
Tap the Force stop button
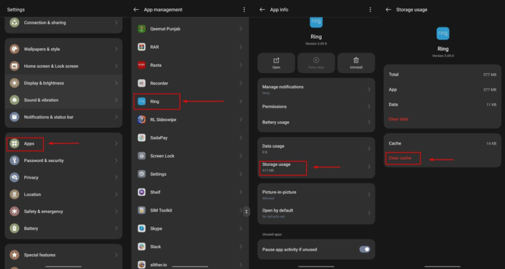click(316, 63)
